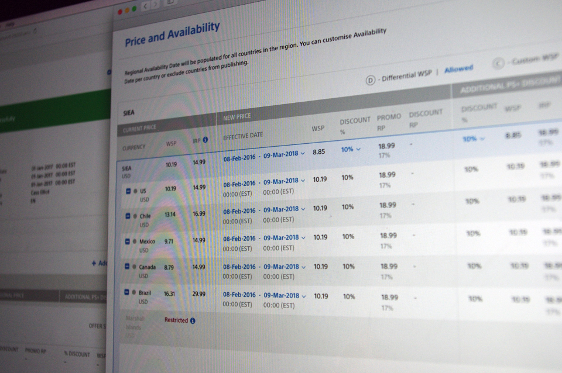Click the Brazil country name

click(x=145, y=293)
